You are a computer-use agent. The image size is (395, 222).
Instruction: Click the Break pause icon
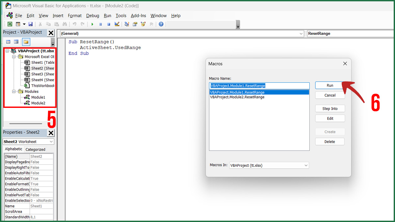100,24
